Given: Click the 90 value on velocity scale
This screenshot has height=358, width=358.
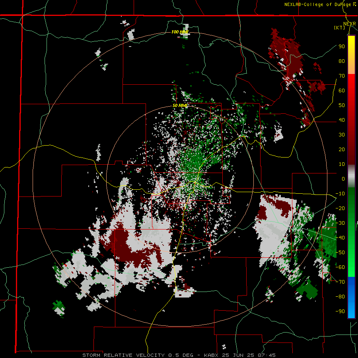Looking at the screenshot, I should pos(342,47).
